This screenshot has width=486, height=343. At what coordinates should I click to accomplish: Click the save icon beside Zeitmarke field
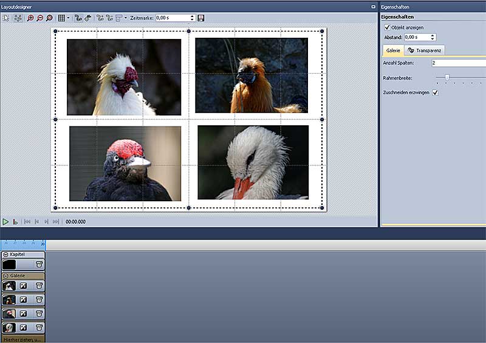(x=201, y=18)
